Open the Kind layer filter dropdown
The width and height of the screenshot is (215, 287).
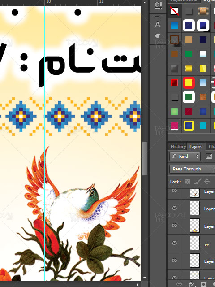tap(185, 157)
